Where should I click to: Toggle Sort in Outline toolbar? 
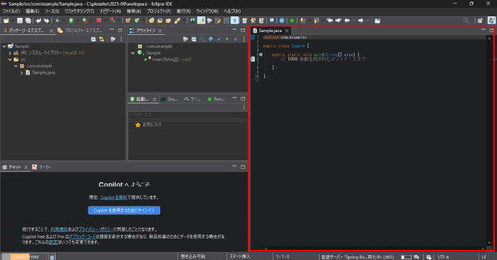coord(202,39)
